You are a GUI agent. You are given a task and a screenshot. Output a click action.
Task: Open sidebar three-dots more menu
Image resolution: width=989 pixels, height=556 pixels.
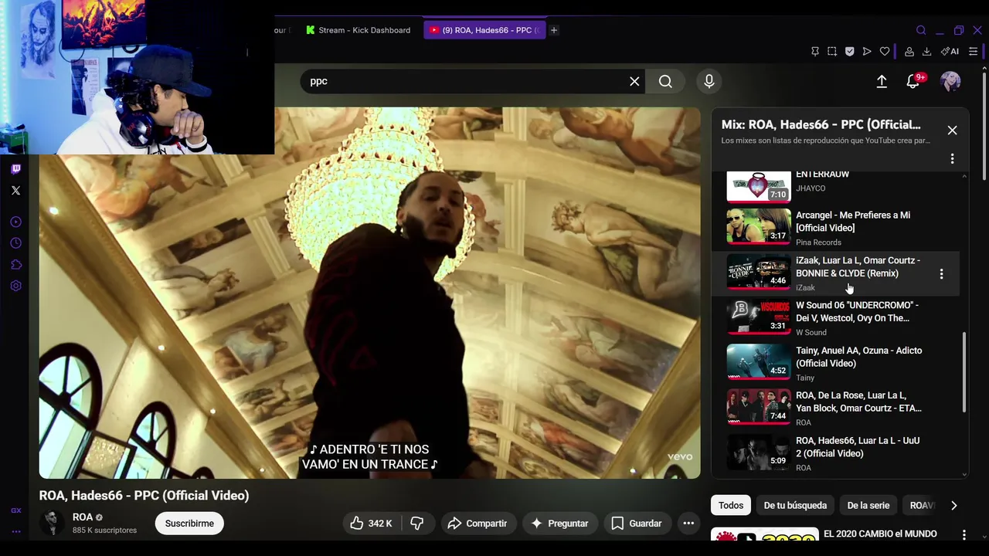[15, 531]
